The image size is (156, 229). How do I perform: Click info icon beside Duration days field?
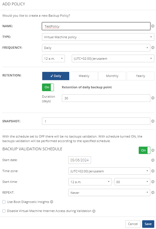click(x=153, y=98)
